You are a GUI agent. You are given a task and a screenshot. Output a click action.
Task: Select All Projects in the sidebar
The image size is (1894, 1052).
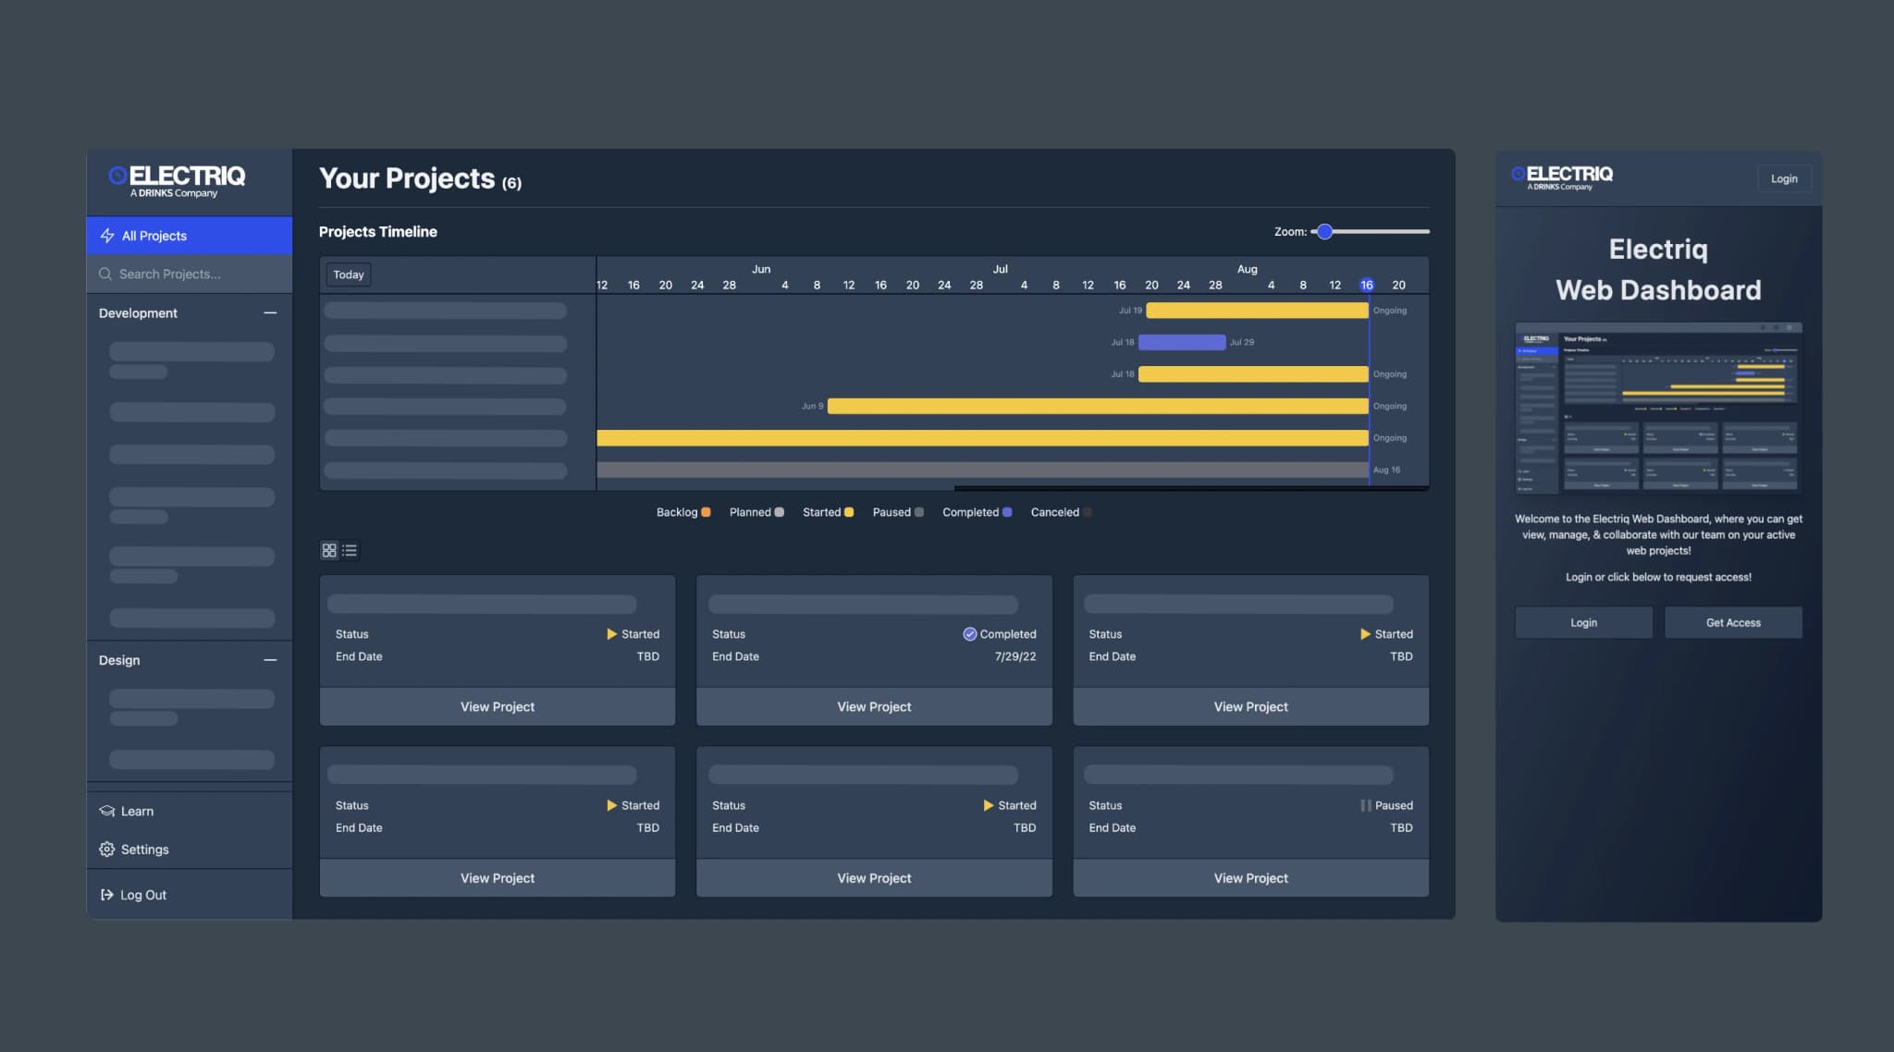(155, 236)
